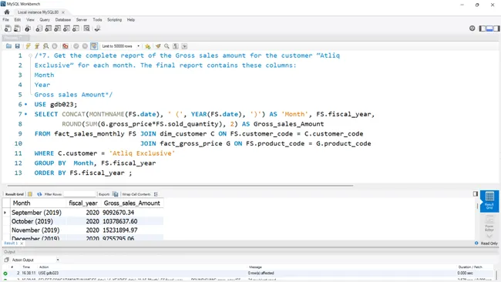Toggle Wrap Cell Content

click(x=156, y=194)
